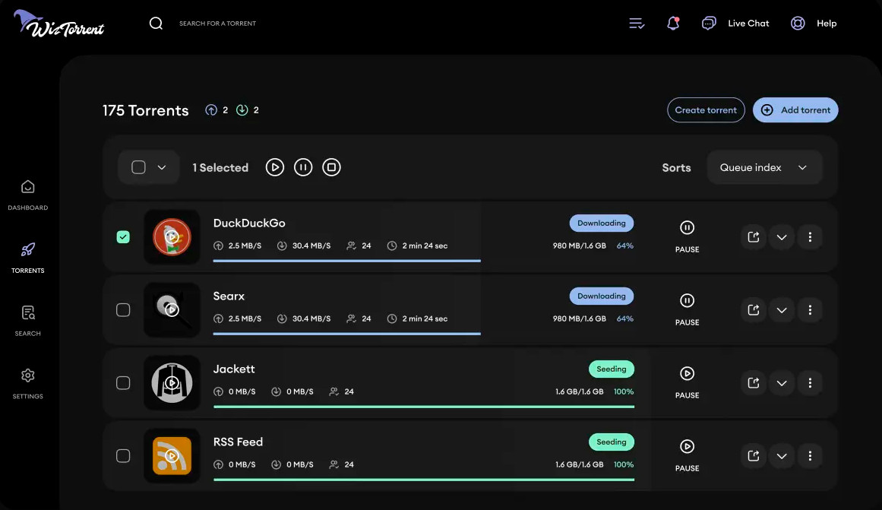Viewport: 882px width, 510px height.
Task: Click the downloading count icon
Action: click(x=242, y=109)
